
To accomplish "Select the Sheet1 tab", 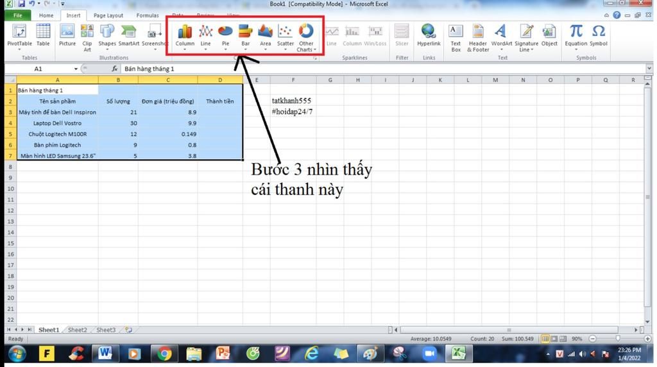I will point(49,330).
